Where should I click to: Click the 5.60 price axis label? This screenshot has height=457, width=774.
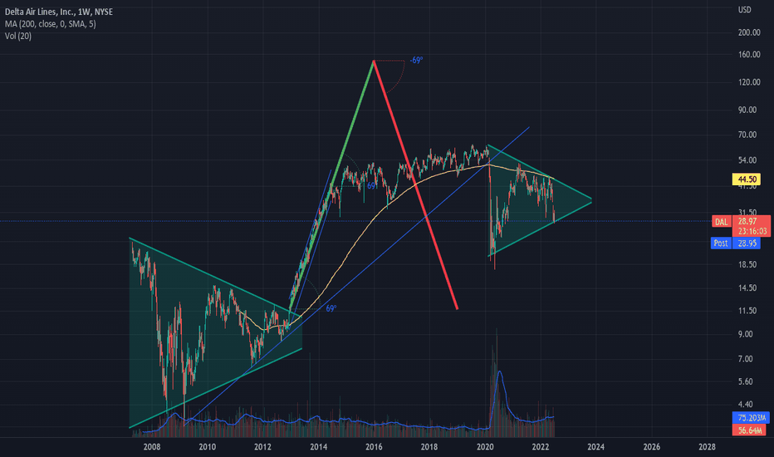746,381
